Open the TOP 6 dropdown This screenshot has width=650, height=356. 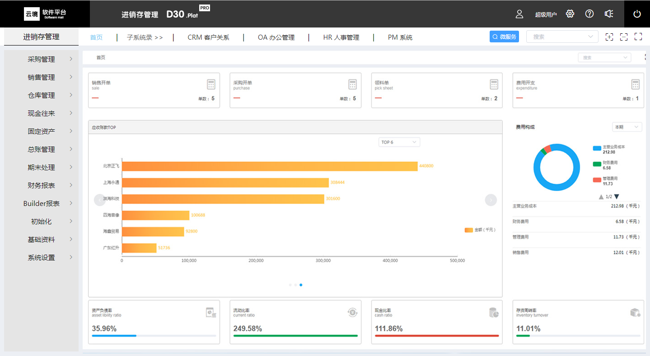click(x=399, y=142)
